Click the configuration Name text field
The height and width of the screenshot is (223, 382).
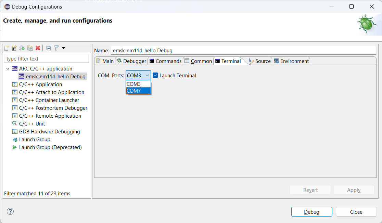[243, 50]
